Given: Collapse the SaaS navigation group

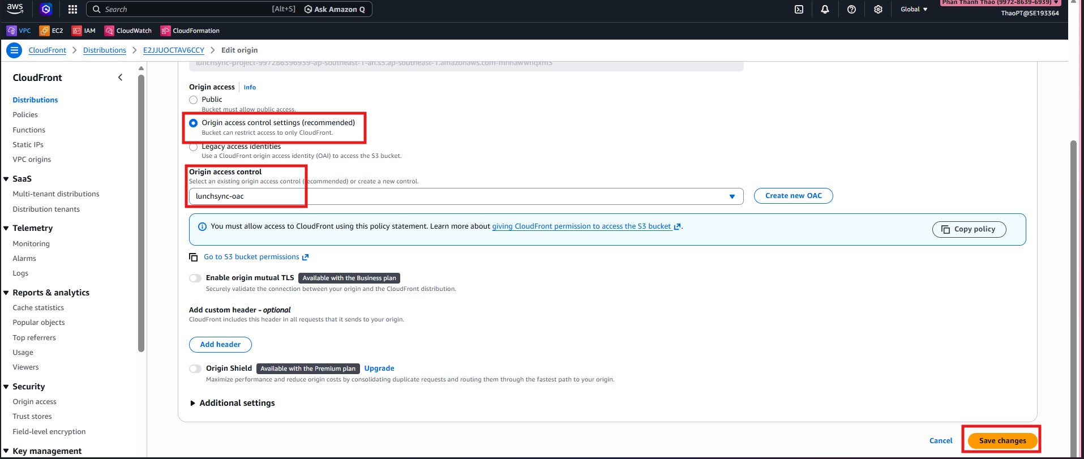Looking at the screenshot, I should point(6,179).
